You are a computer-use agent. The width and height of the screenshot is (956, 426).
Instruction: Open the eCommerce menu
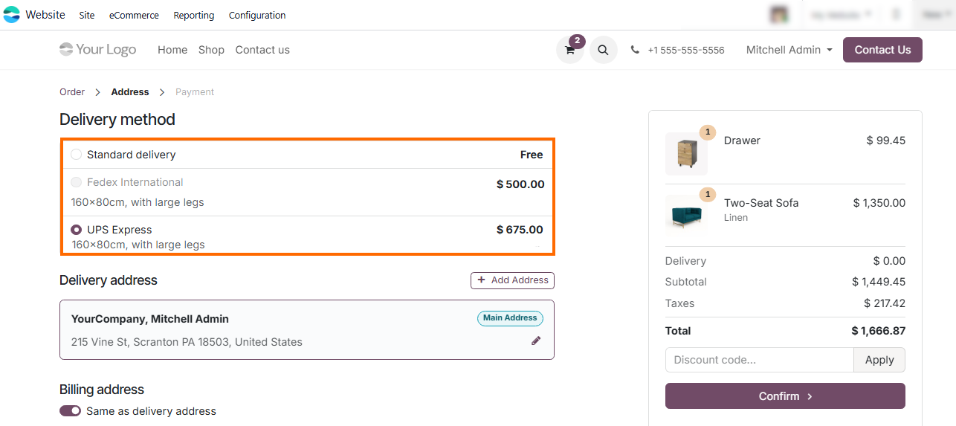134,16
